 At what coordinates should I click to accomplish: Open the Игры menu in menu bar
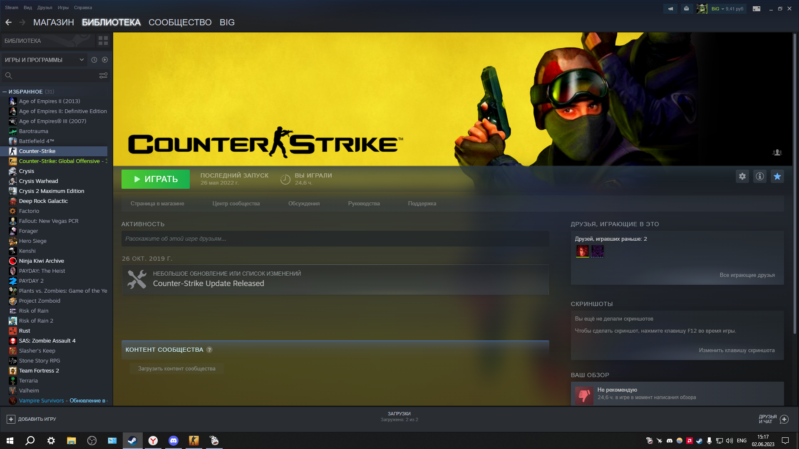63,7
